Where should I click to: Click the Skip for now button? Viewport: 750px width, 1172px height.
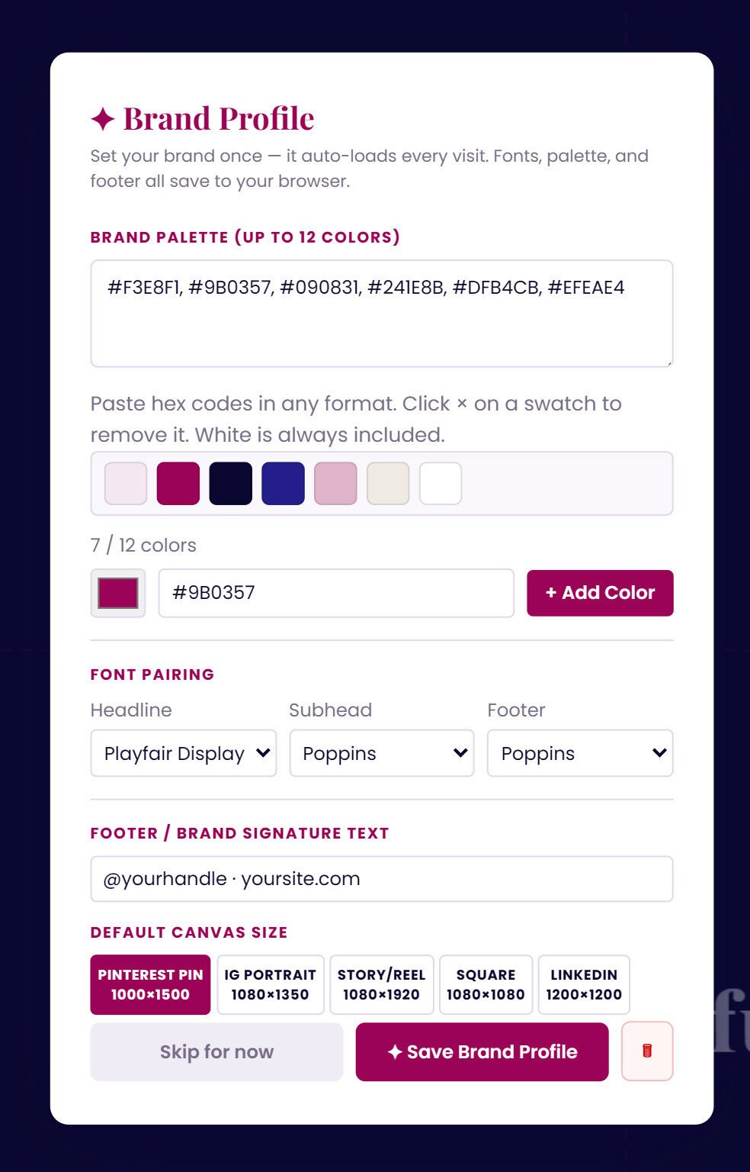pyautogui.click(x=216, y=1051)
